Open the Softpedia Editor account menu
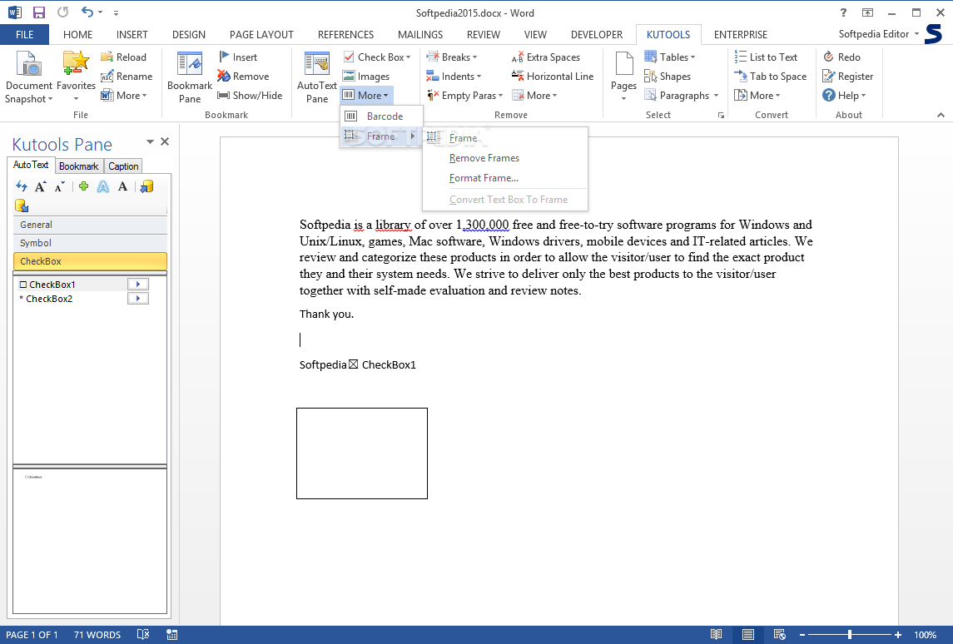The width and height of the screenshot is (953, 644). 878,34
